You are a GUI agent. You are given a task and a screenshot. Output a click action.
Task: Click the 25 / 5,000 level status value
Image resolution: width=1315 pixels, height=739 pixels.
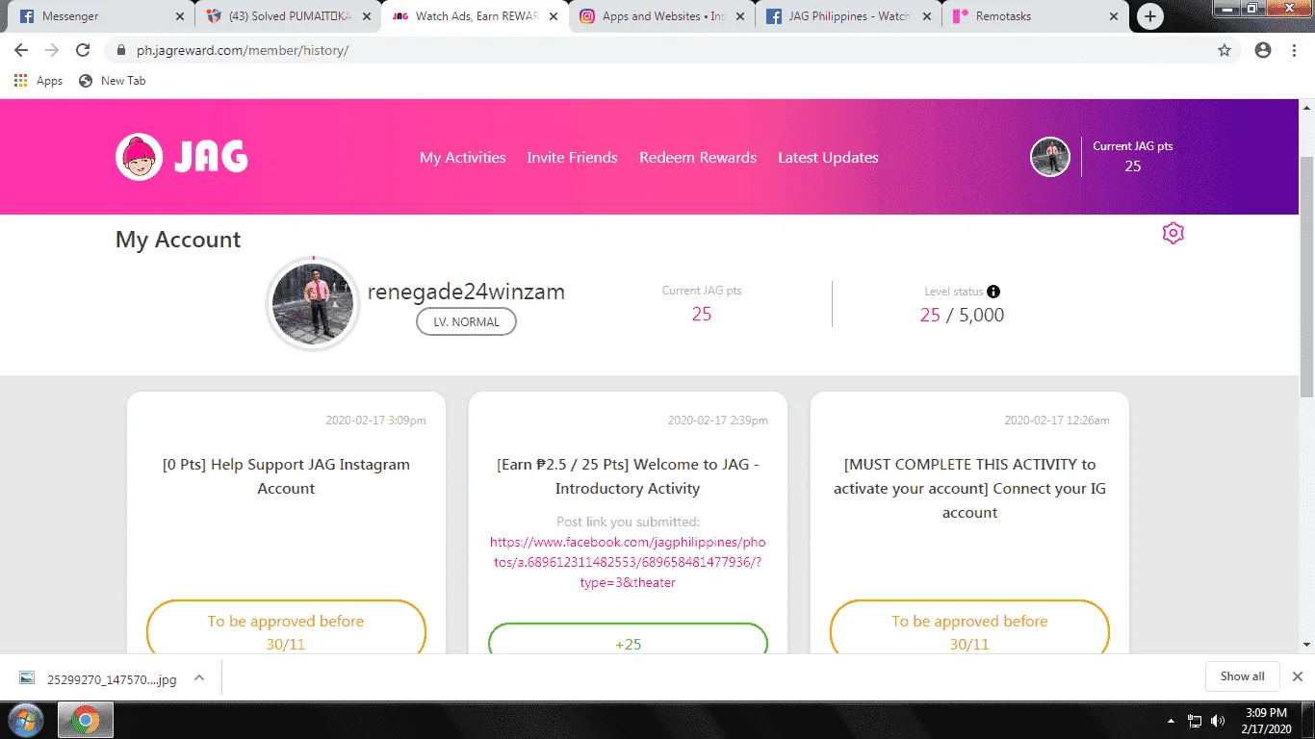pyautogui.click(x=962, y=315)
